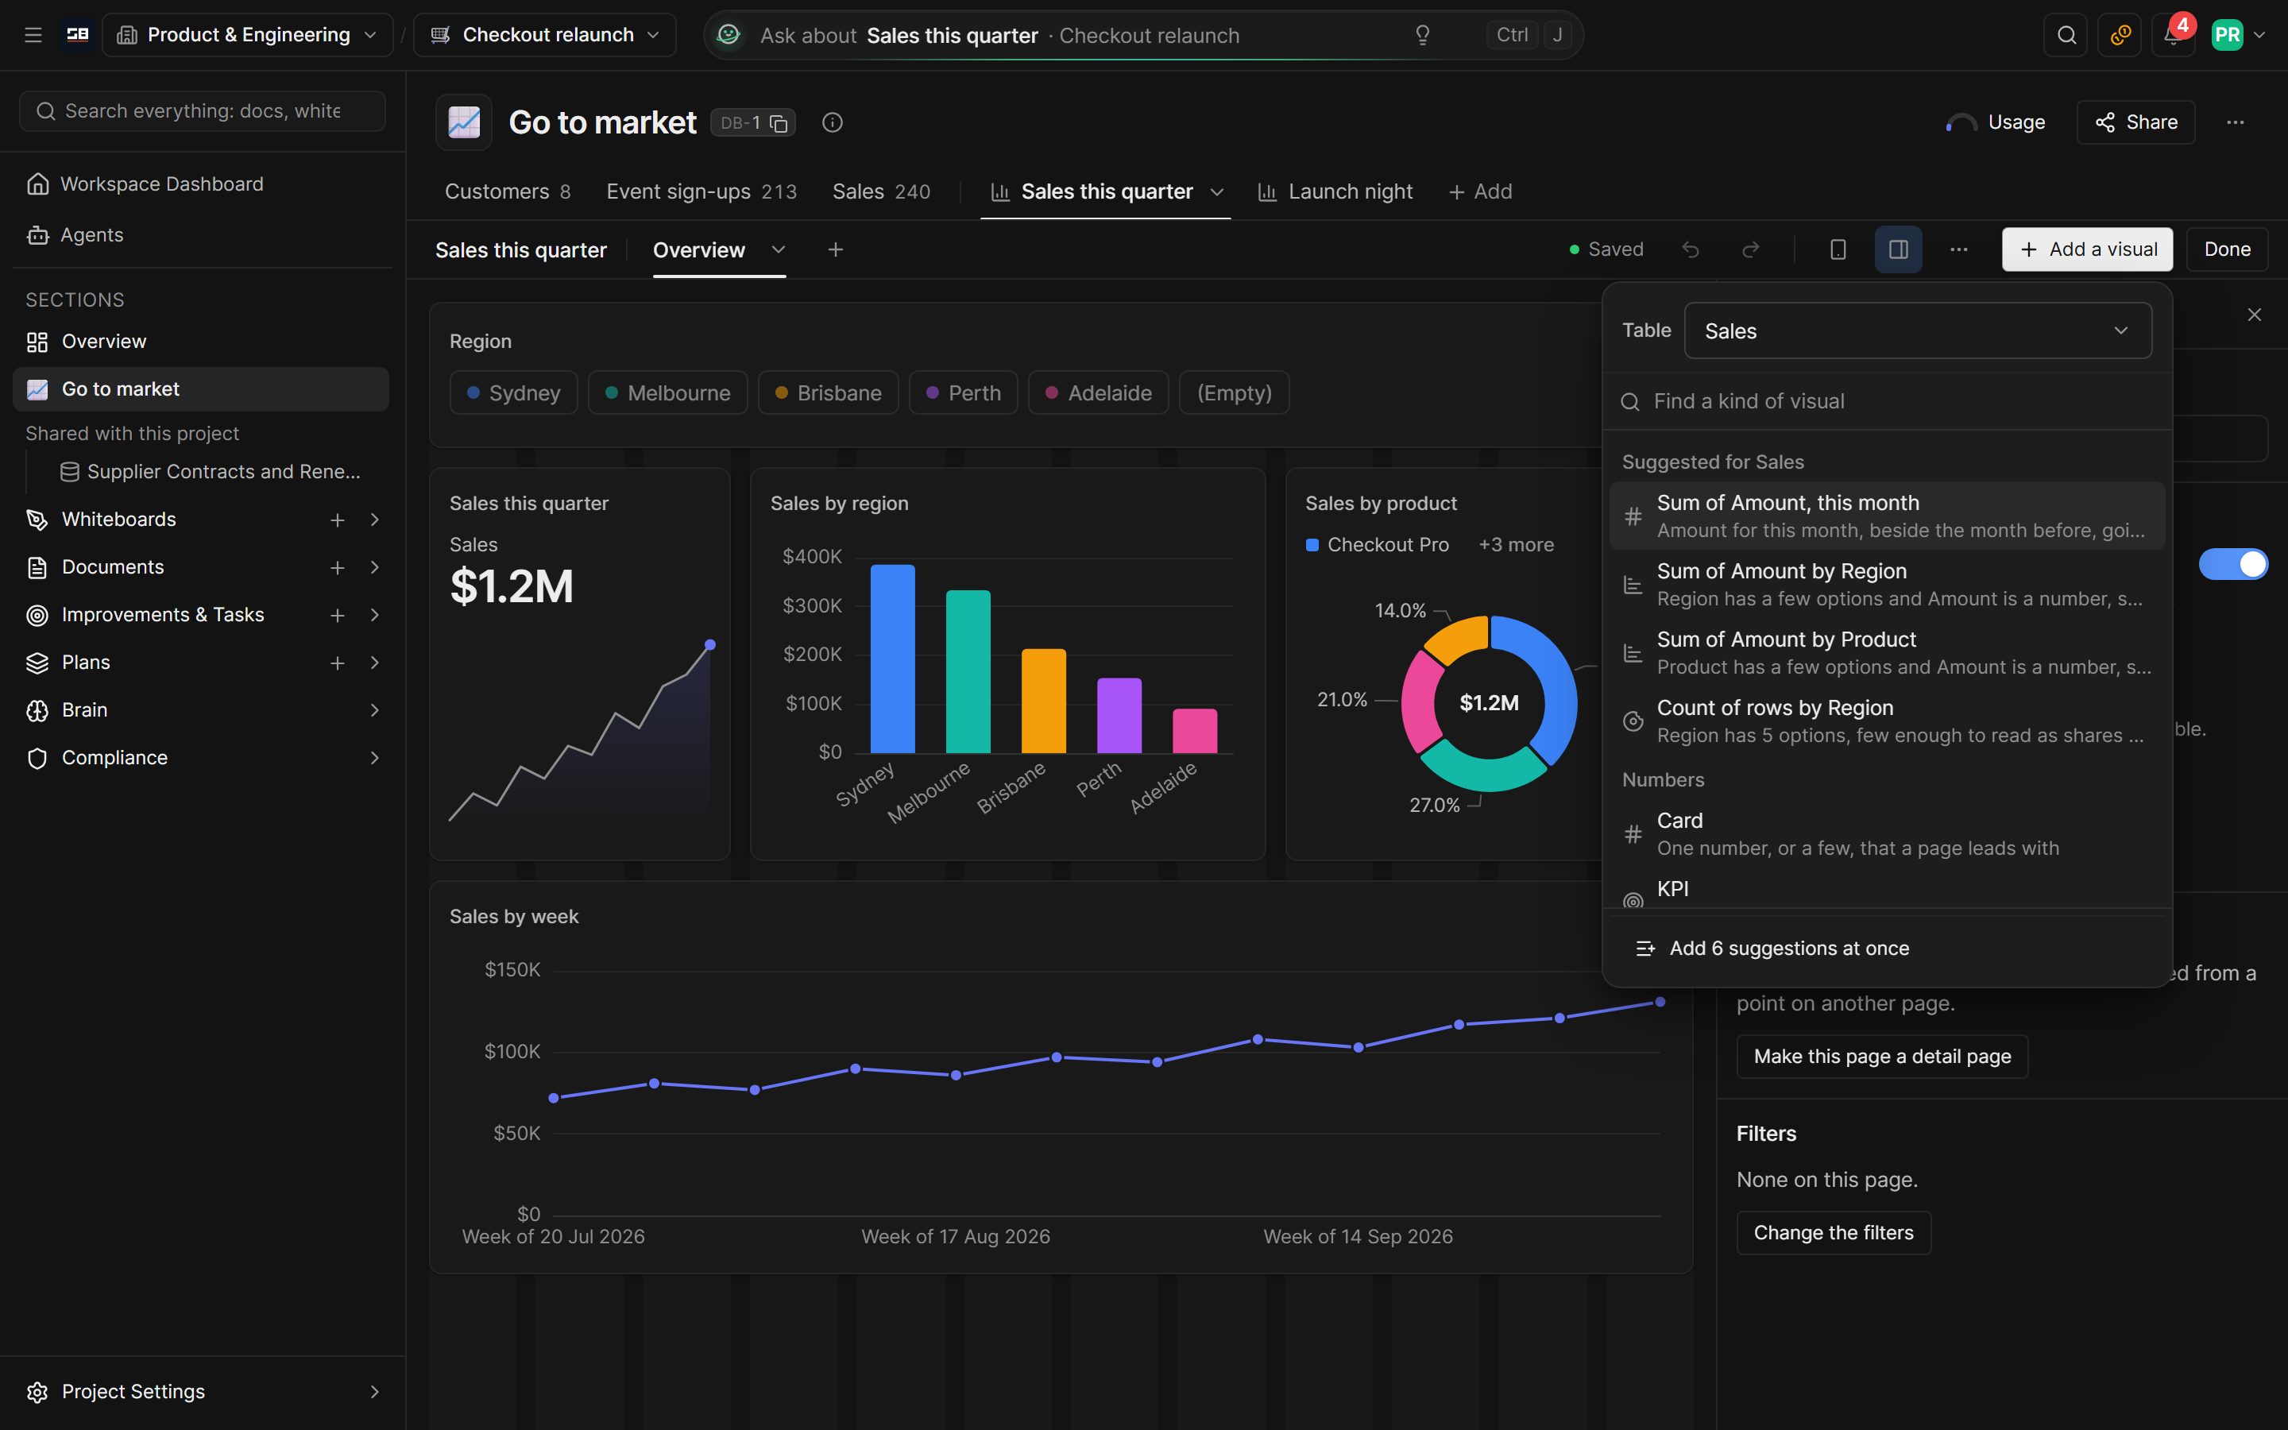Screen dimensions: 2288x1430
Task: Add a new Documents item with plus
Action: pyautogui.click(x=338, y=567)
